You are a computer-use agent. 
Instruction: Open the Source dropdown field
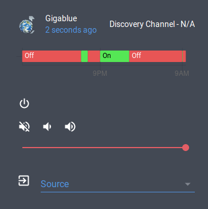(117, 184)
